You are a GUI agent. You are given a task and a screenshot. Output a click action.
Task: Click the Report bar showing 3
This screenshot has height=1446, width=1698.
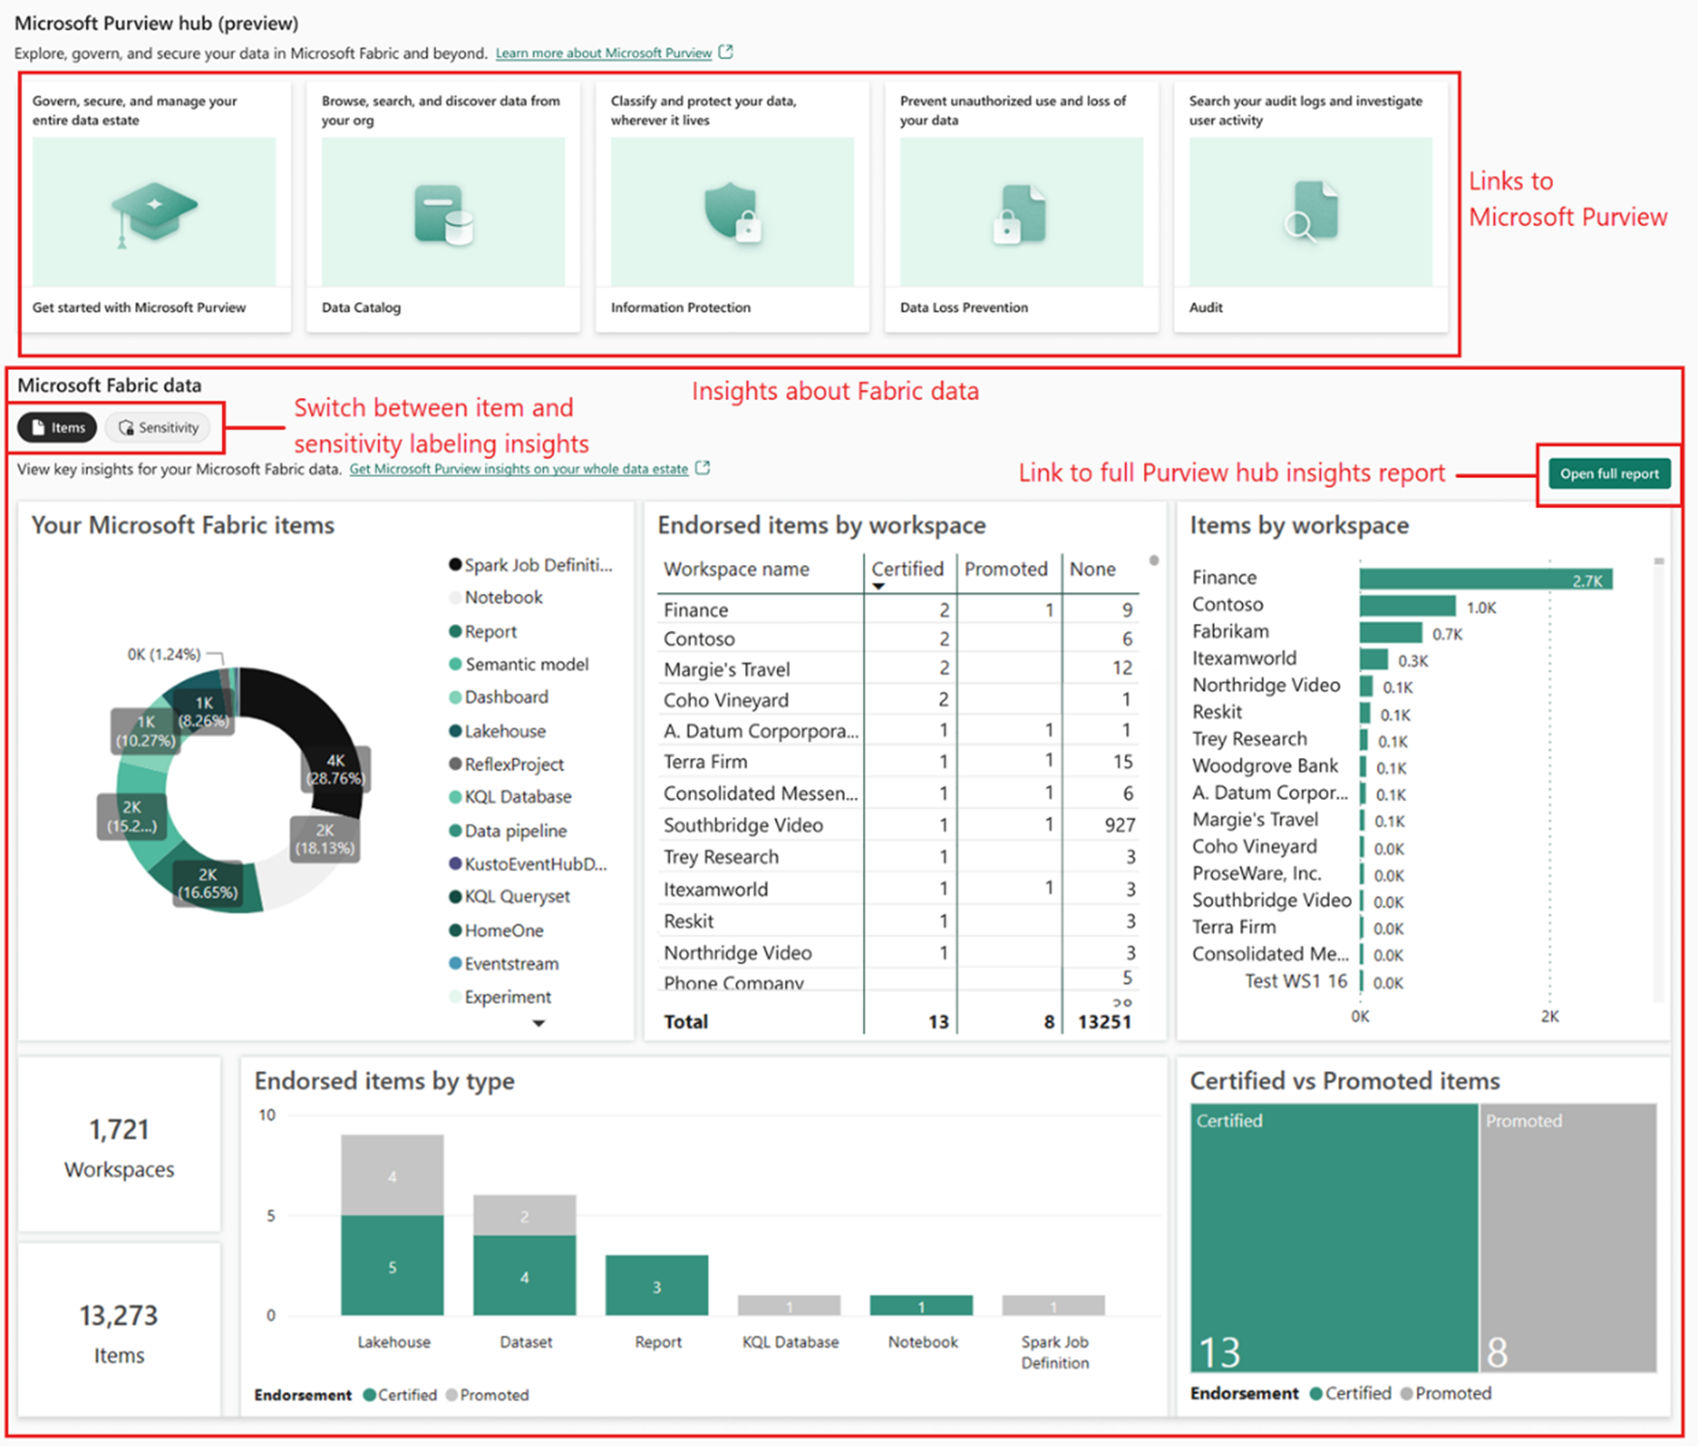point(657,1286)
